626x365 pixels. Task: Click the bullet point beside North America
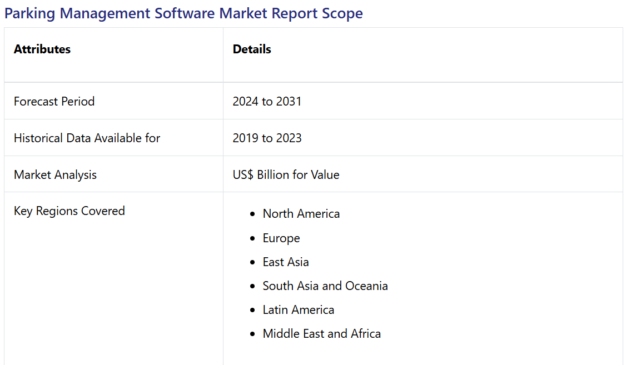pos(253,214)
